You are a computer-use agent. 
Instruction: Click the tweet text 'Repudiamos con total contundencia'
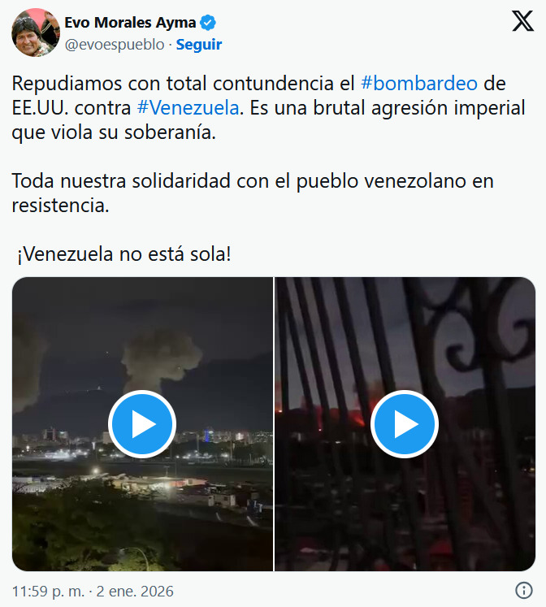pos(172,83)
